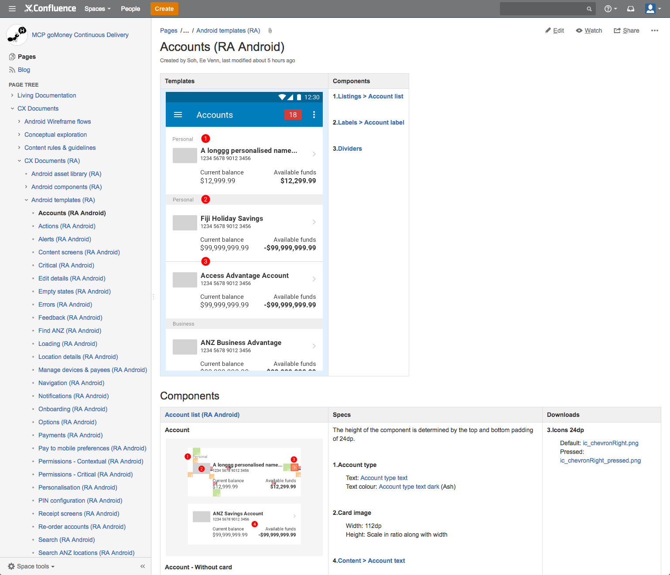Open Empty states (RA Android) page
The image size is (670, 575).
[75, 291]
